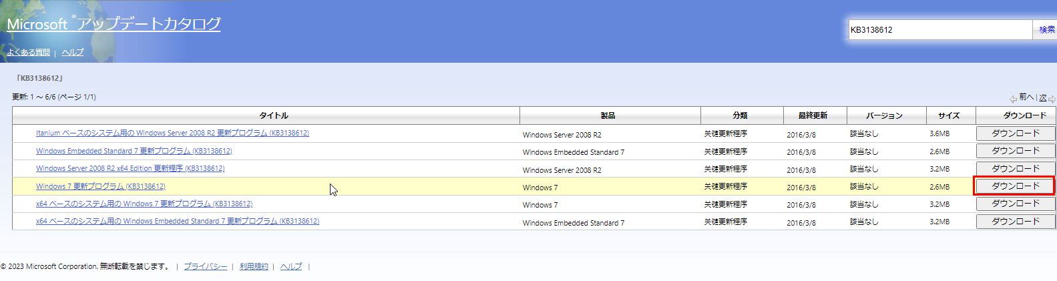Open the Windows 7 更新プログラム (KB3138612) link
Screen dimensions: 1057x281
click(x=101, y=186)
